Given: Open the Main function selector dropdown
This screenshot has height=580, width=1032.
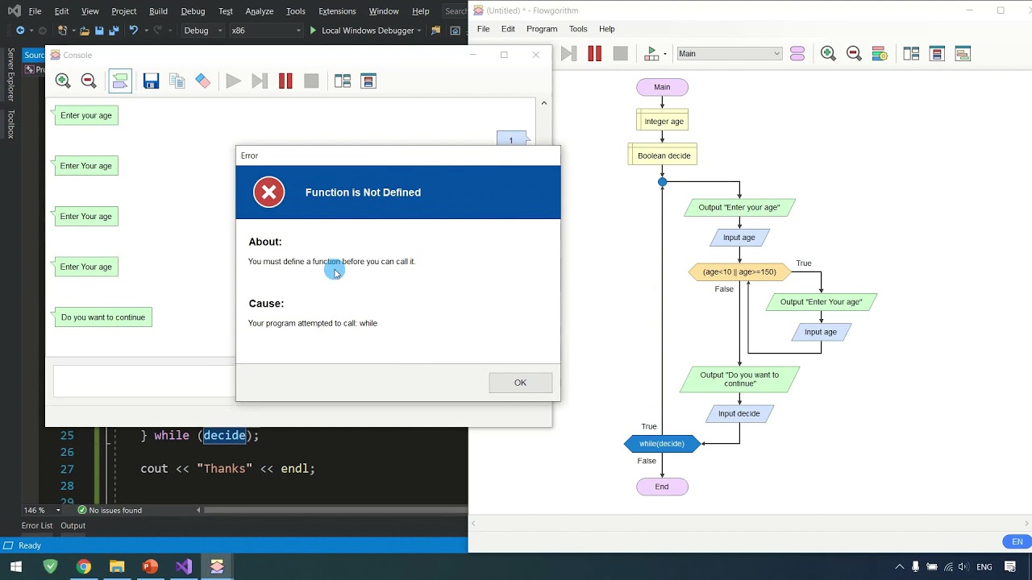Looking at the screenshot, I should [x=730, y=54].
